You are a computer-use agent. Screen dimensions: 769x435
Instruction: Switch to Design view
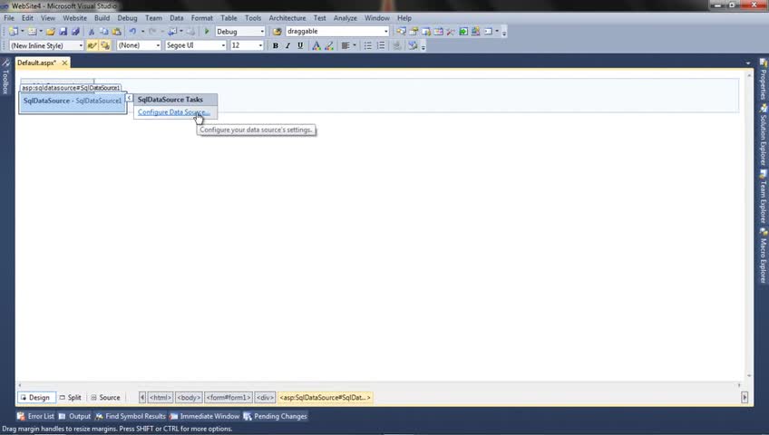36,397
